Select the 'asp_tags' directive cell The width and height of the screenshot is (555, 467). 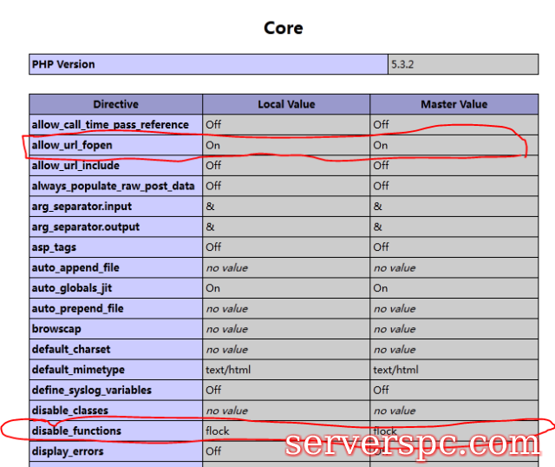click(115, 247)
